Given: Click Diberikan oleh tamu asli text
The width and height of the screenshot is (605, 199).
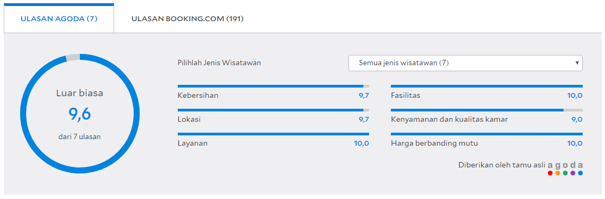Looking at the screenshot, I should (x=502, y=165).
